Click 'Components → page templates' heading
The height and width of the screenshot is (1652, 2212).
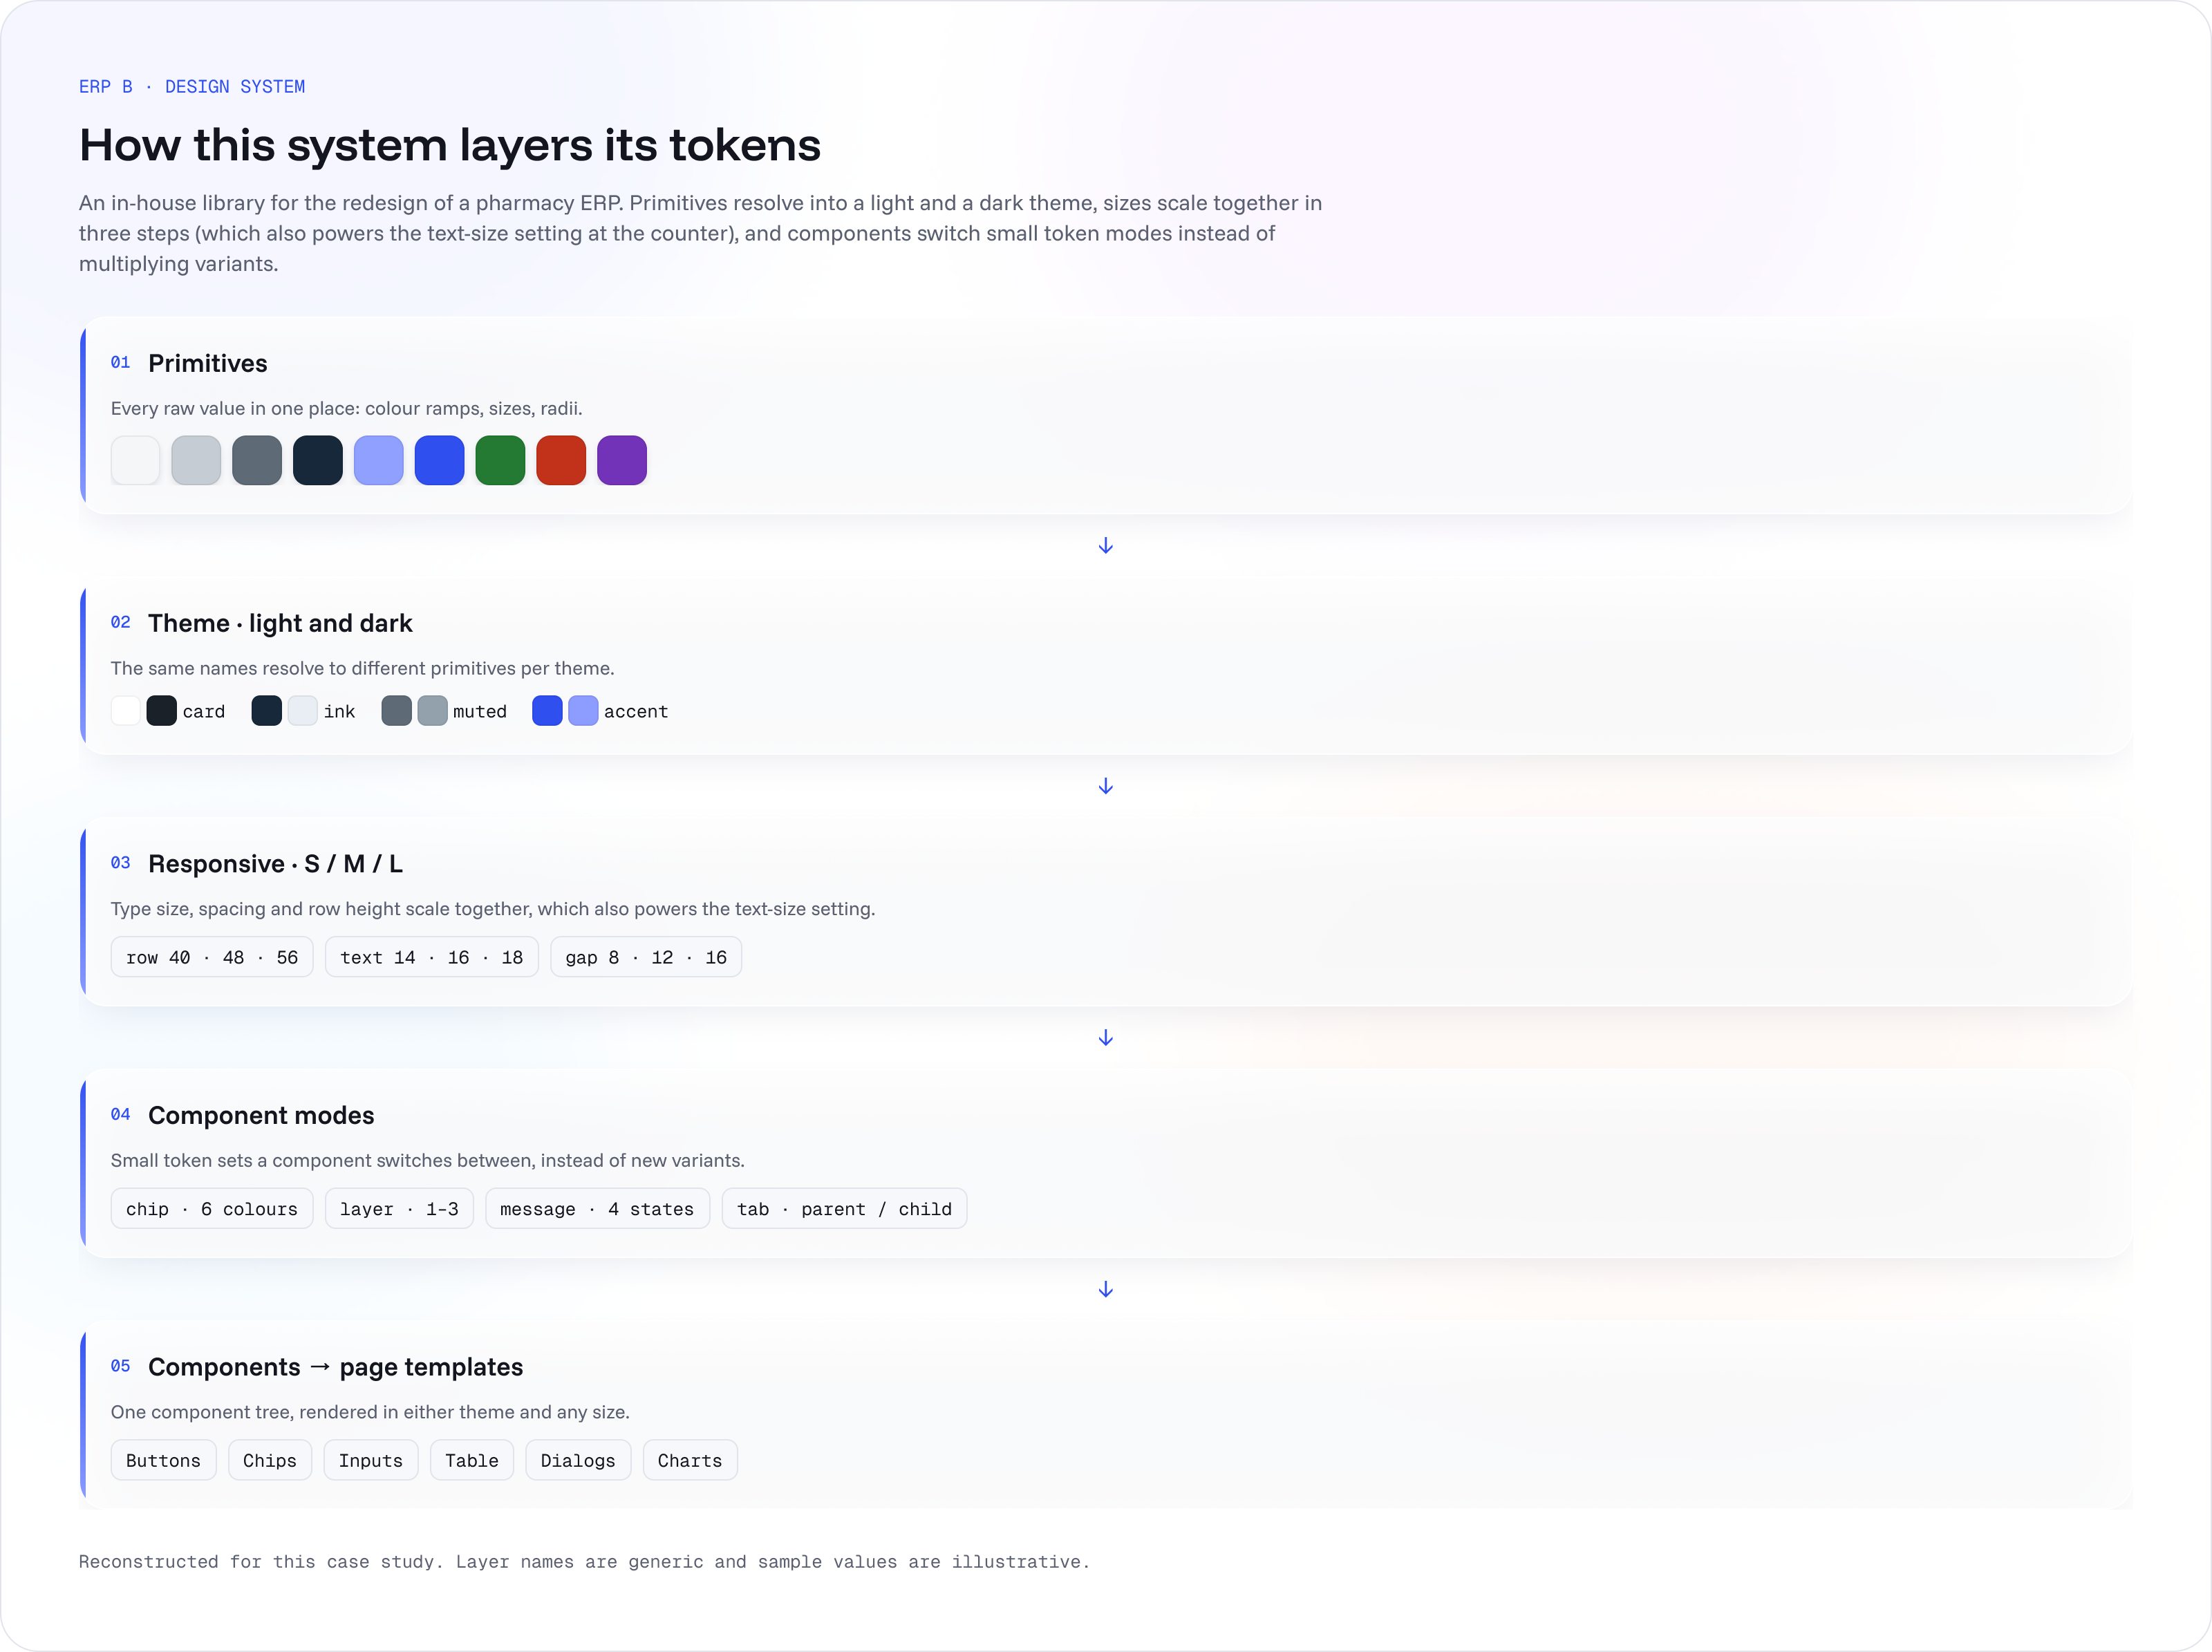(x=336, y=1367)
